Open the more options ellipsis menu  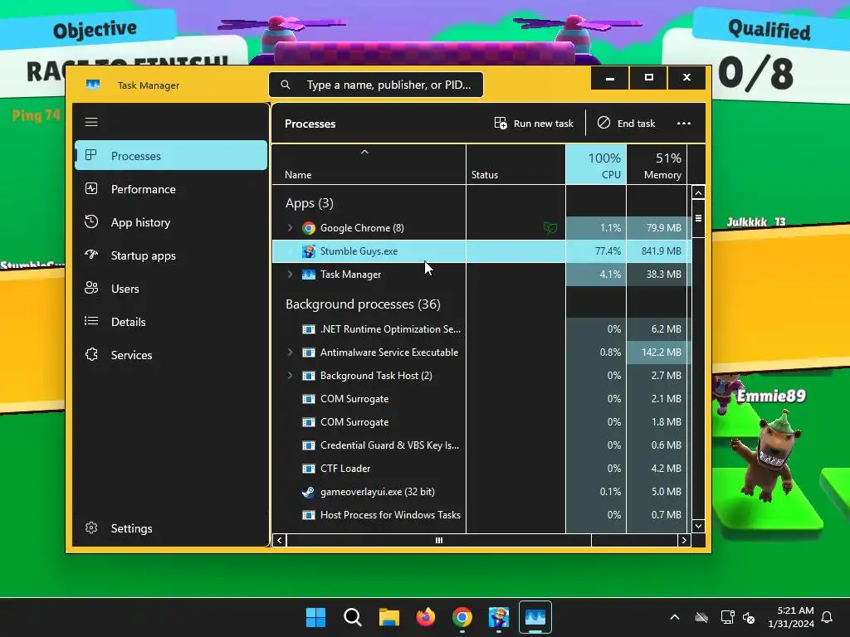[x=684, y=123]
